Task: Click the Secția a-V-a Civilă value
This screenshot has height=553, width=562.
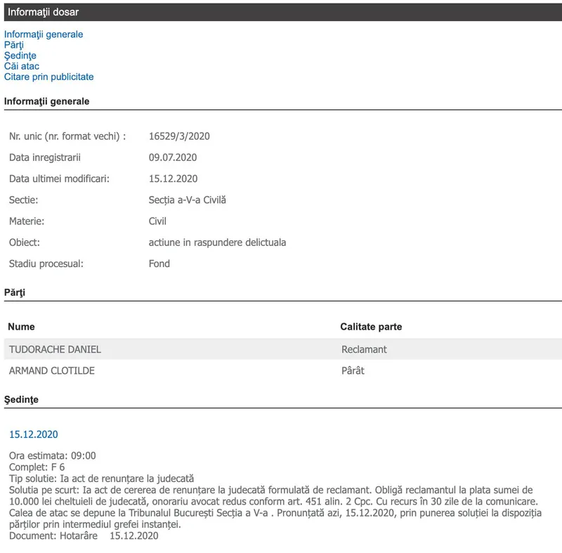Action: point(188,200)
